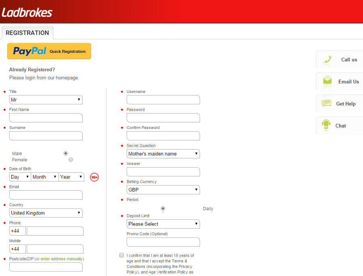Focus the Phone number input field
Image resolution: width=363 pixels, height=276 pixels.
(x=55, y=231)
